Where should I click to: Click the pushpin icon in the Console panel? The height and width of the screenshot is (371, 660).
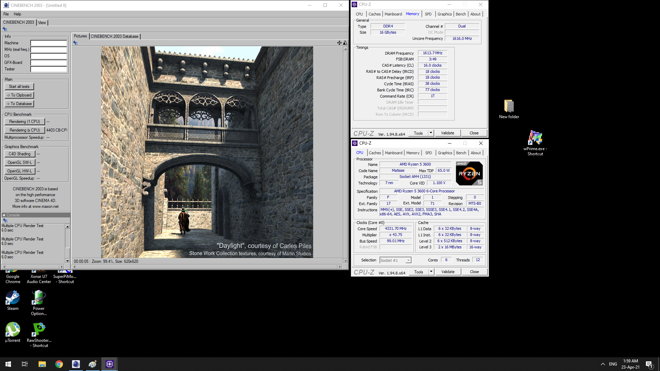tap(5, 220)
